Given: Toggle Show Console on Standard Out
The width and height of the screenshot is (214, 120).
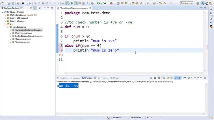Looking at the screenshot, I should (176, 78).
